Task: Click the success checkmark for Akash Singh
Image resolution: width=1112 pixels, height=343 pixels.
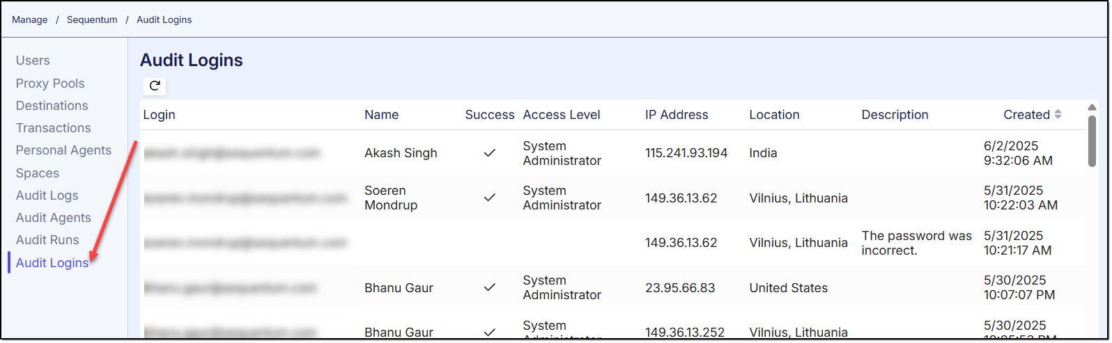Action: point(490,153)
